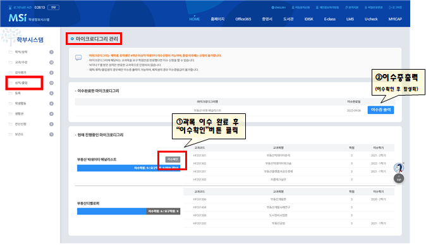Open the 성적/졸업 sidebar folder
The height and width of the screenshot is (245, 426).
coord(21,83)
